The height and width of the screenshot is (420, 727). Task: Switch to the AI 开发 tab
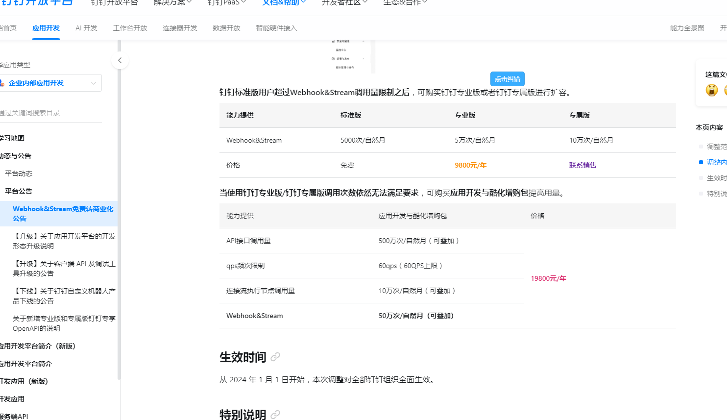click(86, 28)
